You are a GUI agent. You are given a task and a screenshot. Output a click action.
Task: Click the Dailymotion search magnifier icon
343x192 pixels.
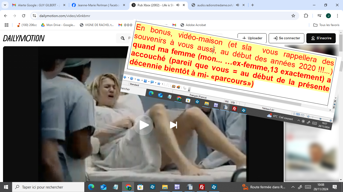tap(123, 38)
